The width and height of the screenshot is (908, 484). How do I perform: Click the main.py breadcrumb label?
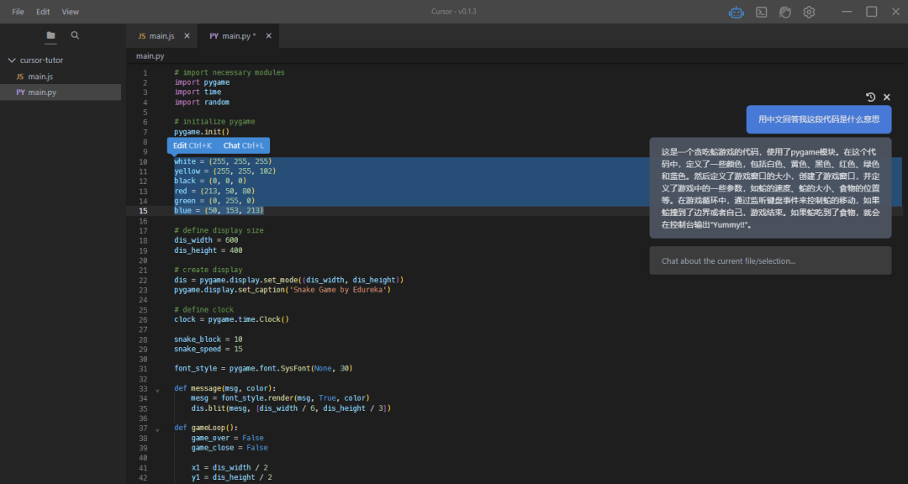pos(150,56)
